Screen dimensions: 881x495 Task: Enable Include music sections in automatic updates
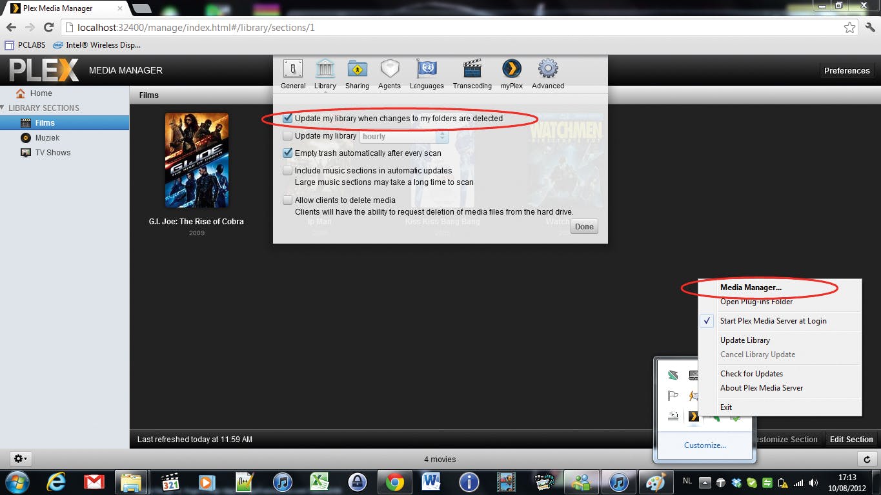[288, 171]
